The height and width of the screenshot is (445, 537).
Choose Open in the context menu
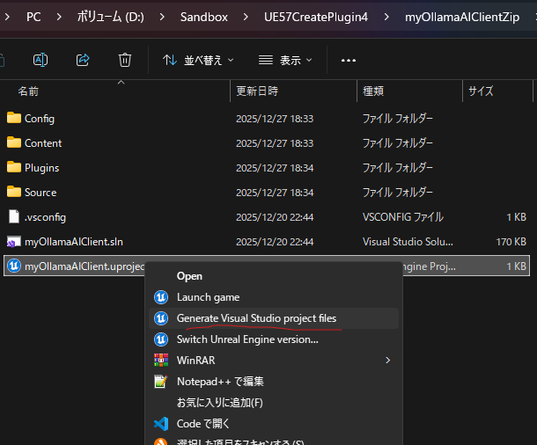(x=189, y=276)
